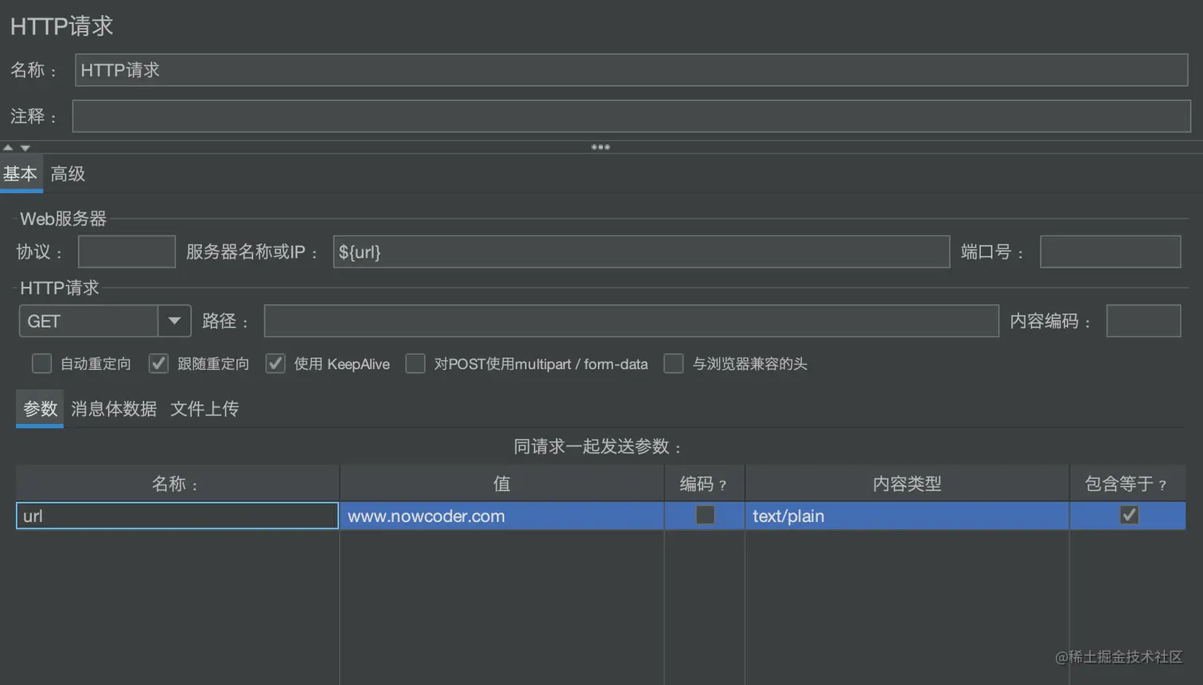
Task: Collapse the top panel using up arrow
Action: pyautogui.click(x=7, y=146)
